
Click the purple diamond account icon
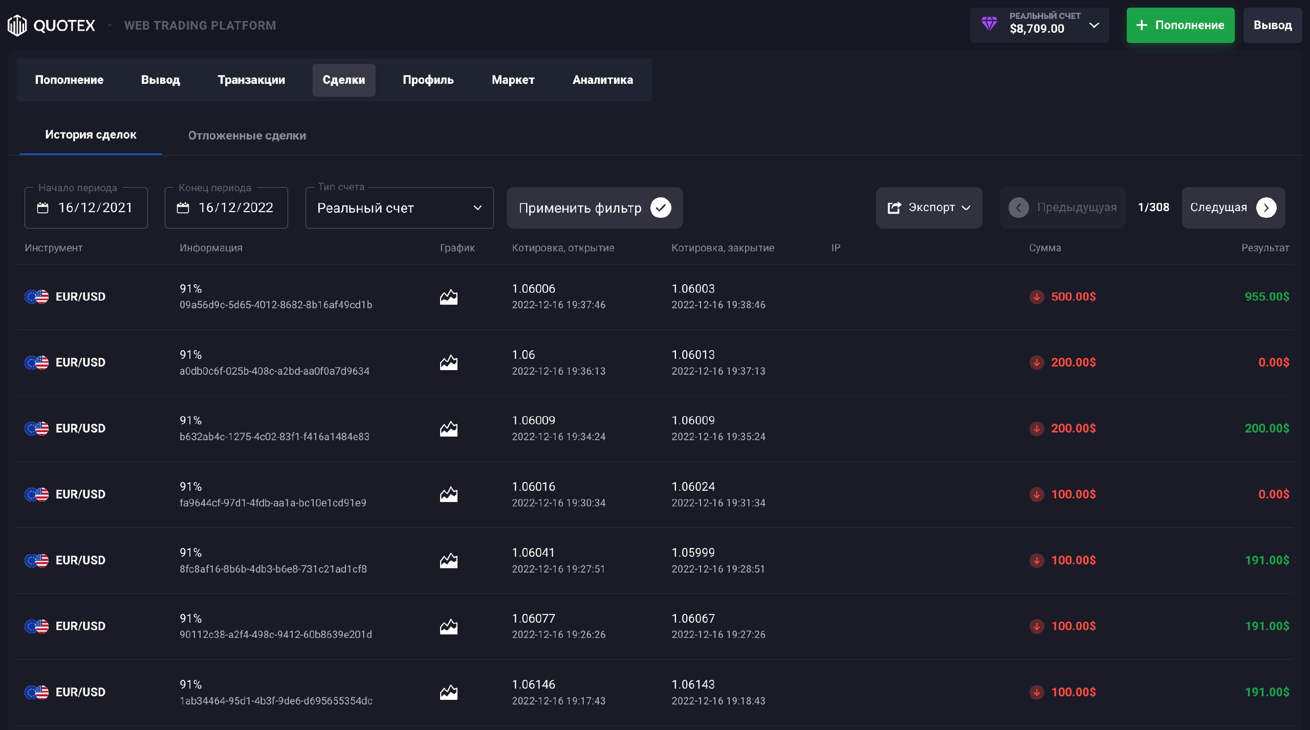coord(989,24)
